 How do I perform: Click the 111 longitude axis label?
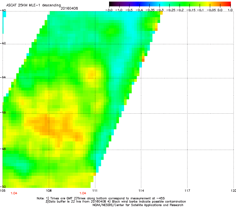pos(95,191)
